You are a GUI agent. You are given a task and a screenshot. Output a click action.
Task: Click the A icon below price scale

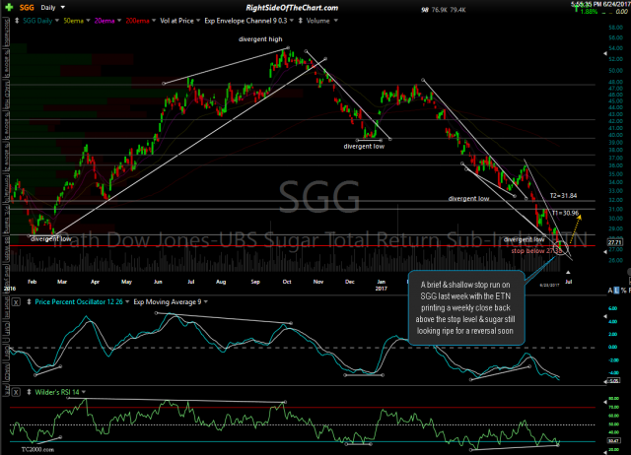[x=610, y=291]
